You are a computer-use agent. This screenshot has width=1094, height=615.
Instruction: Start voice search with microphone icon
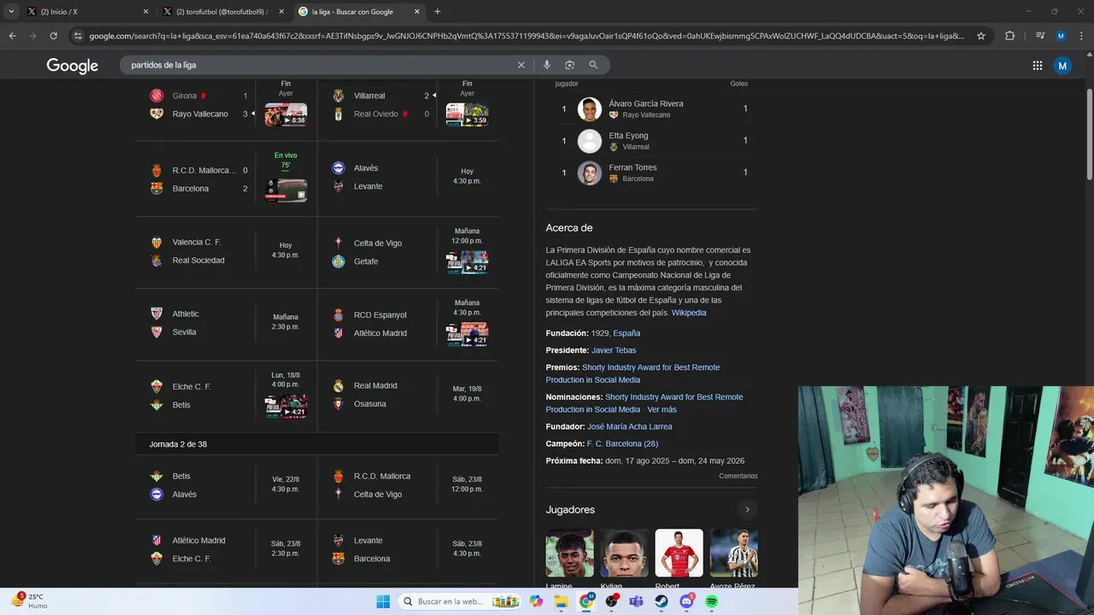pyautogui.click(x=546, y=65)
